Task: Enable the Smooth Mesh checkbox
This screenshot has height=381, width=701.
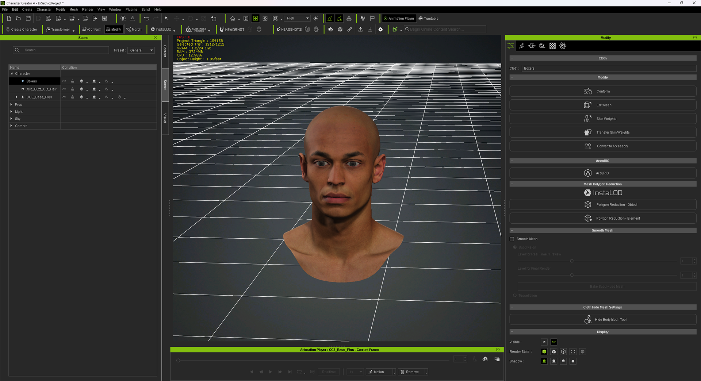Action: coord(512,239)
